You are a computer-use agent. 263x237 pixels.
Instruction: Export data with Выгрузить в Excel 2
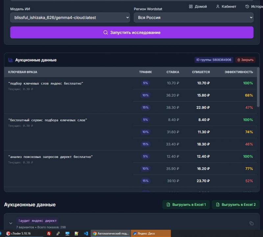tap(236, 205)
